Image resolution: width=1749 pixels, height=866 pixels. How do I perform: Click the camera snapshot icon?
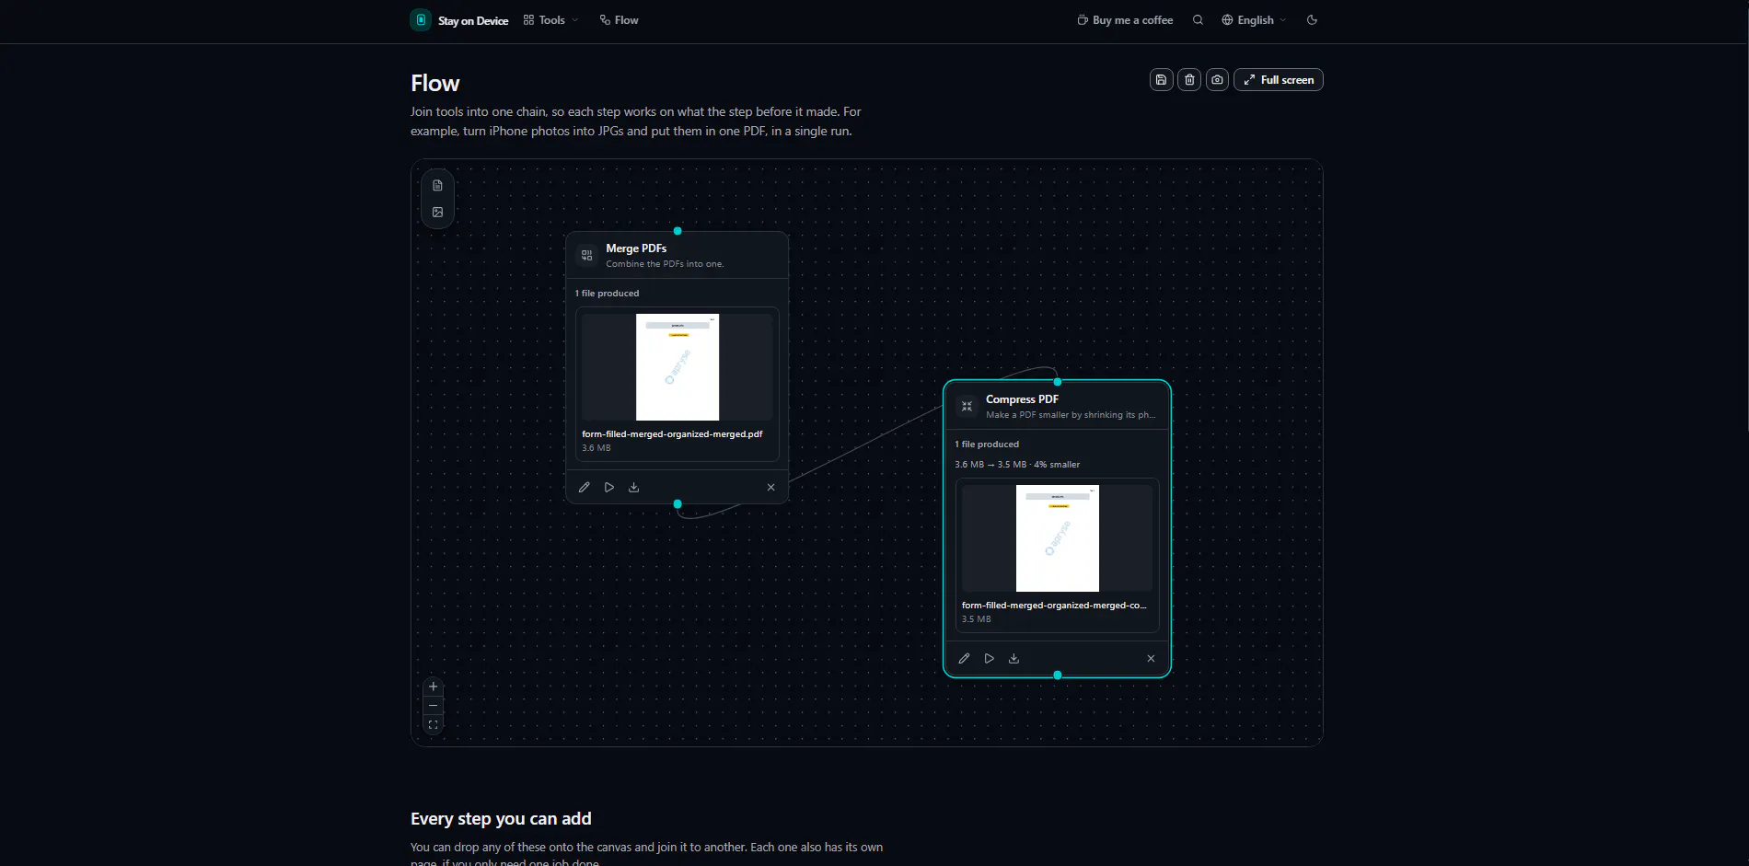(1217, 80)
